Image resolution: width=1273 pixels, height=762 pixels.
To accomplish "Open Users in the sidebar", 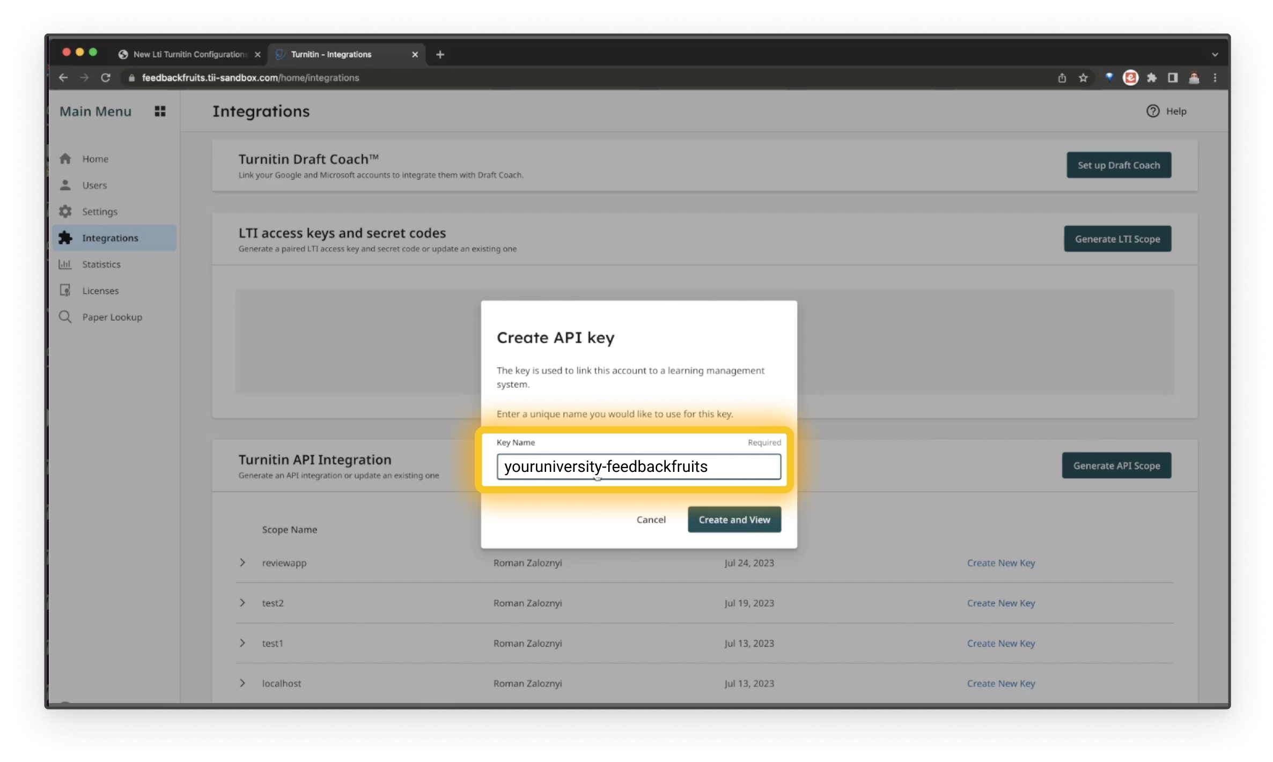I will (x=115, y=185).
